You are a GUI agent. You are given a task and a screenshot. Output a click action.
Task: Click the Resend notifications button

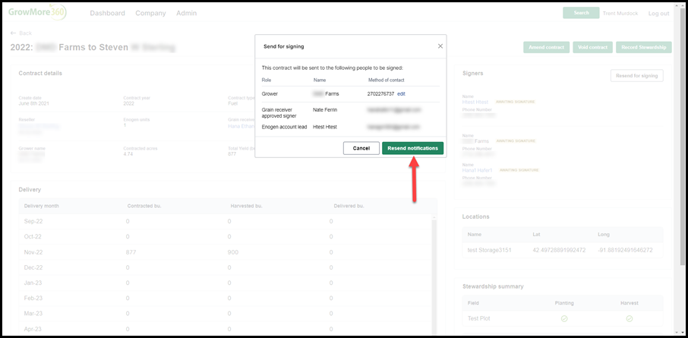coord(412,148)
